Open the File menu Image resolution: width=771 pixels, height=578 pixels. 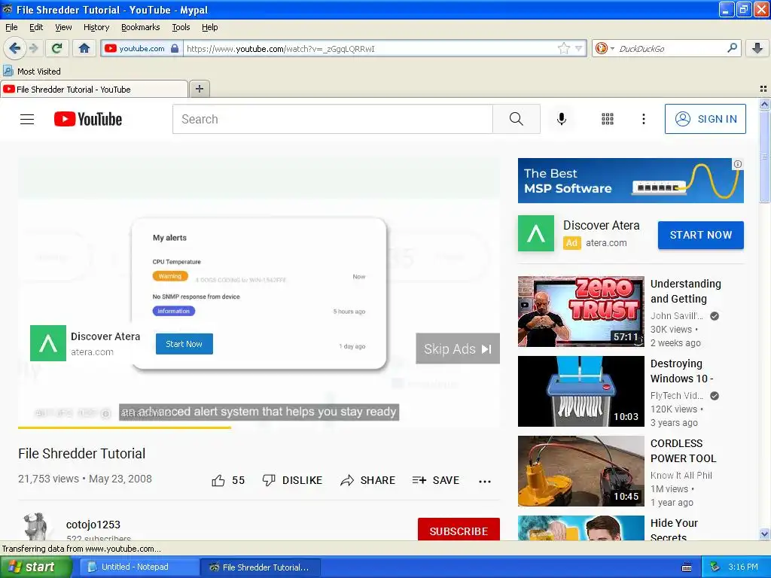(x=11, y=27)
